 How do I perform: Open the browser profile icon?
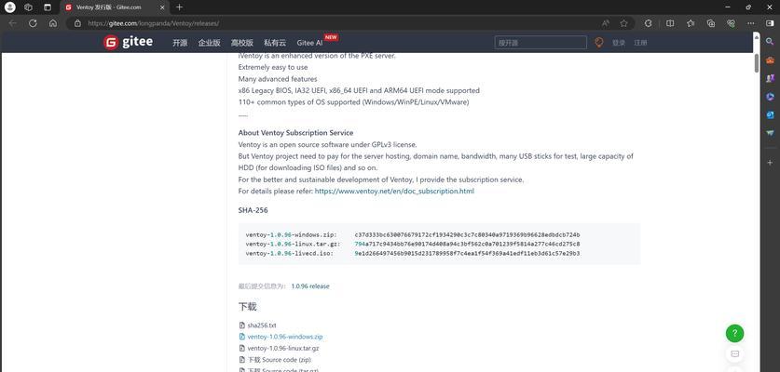coord(10,7)
